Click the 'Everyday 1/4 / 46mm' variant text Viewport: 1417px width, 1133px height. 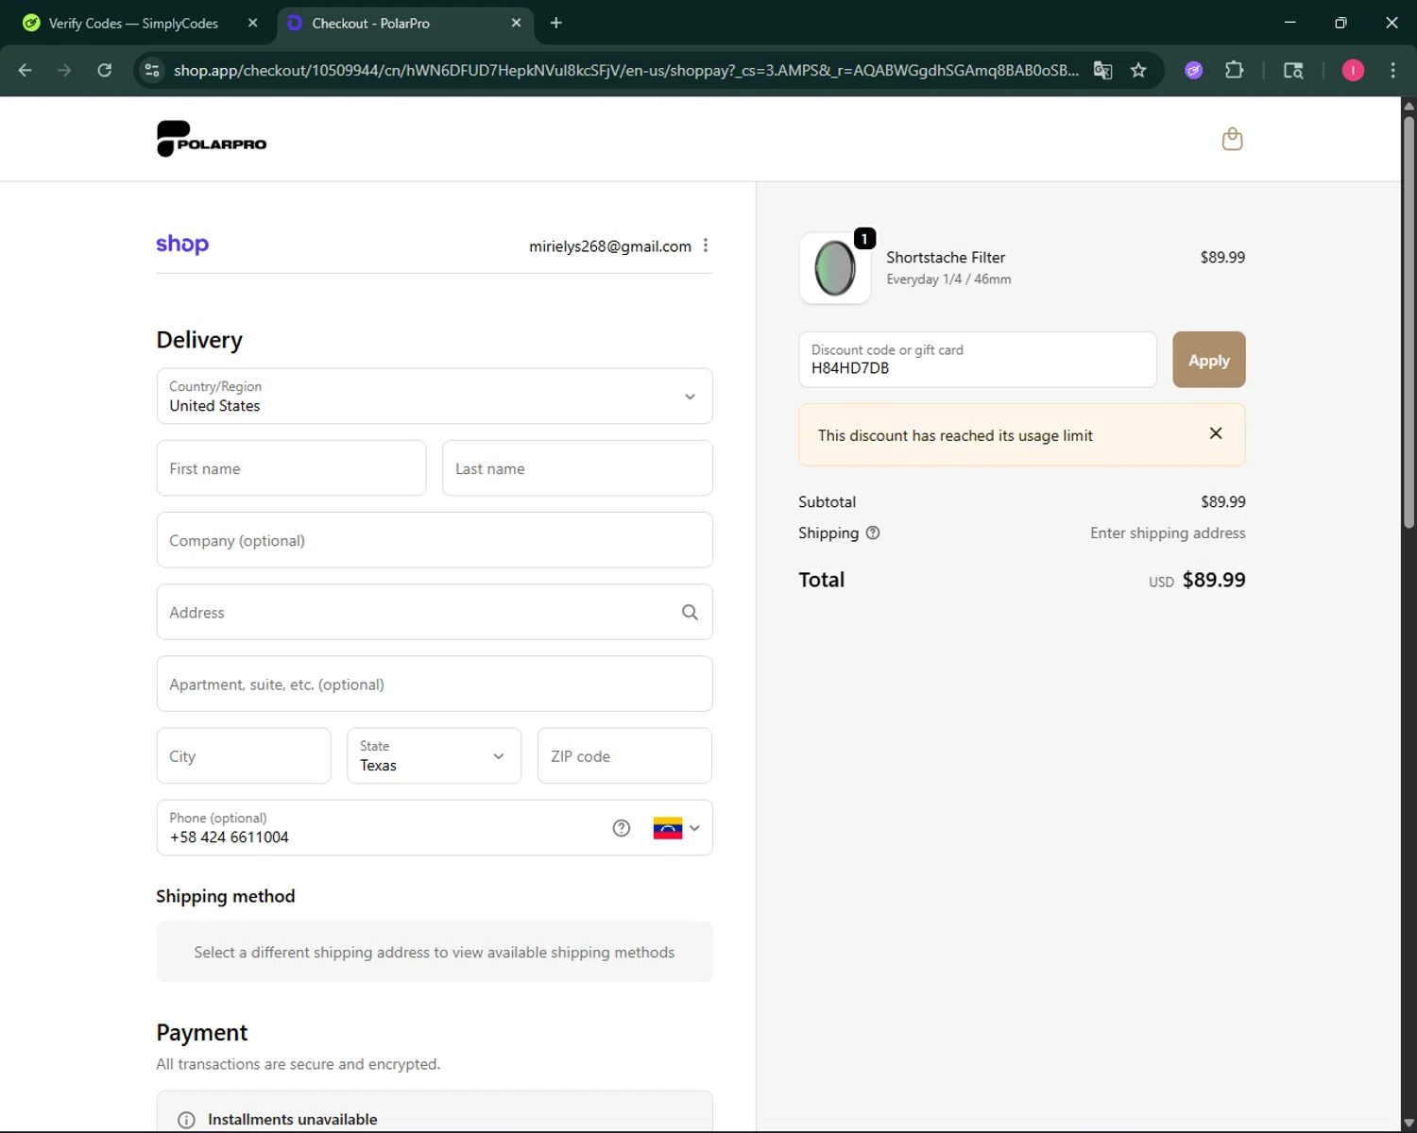point(948,279)
